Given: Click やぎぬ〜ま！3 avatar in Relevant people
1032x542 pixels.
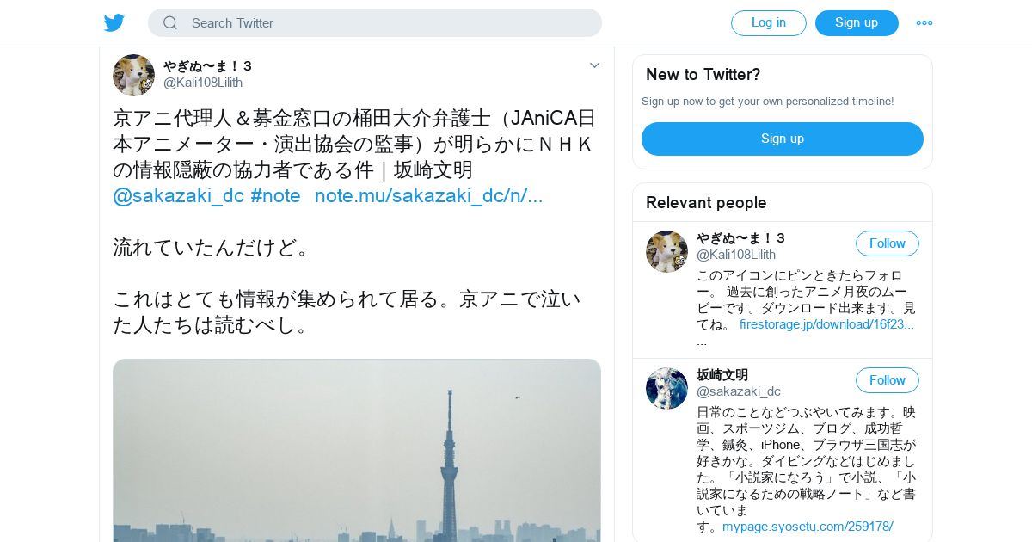Looking at the screenshot, I should tap(666, 251).
